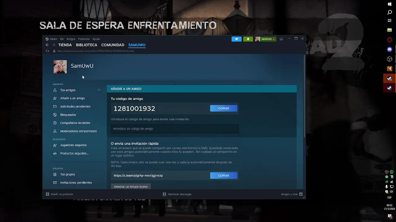The width and height of the screenshot is (396, 222).
Task: Click the Invitaciones pendientes envelope icon
Action: coord(55,183)
